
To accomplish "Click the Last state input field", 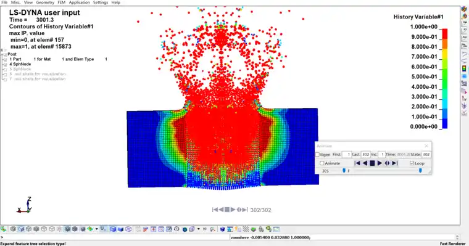I will [365, 155].
